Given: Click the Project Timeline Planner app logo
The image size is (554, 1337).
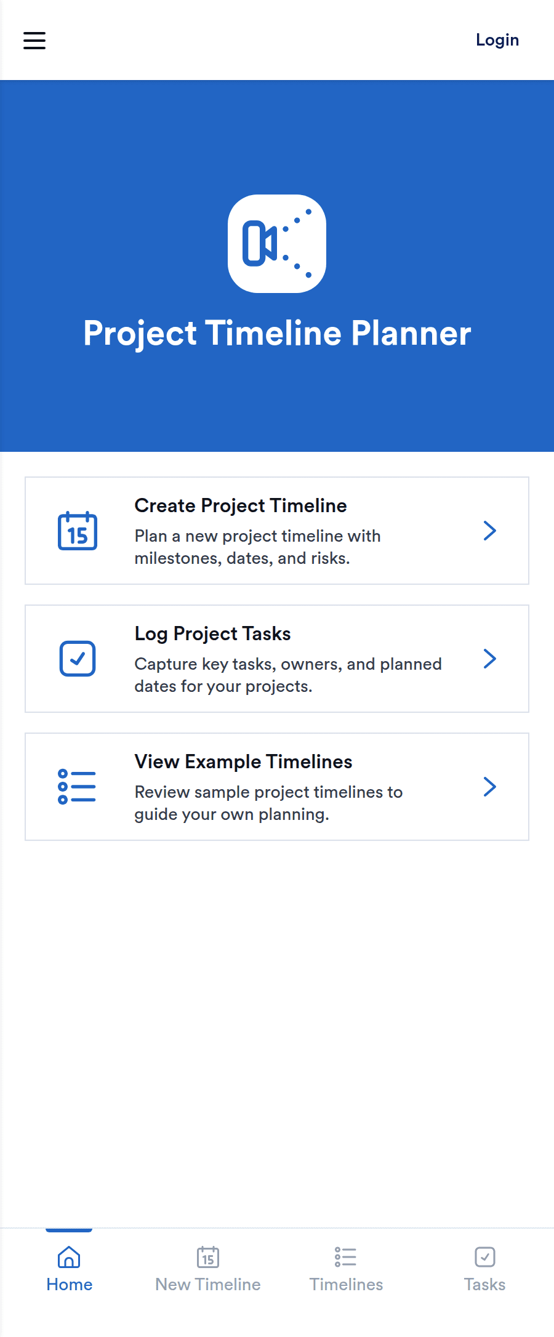Looking at the screenshot, I should [277, 244].
